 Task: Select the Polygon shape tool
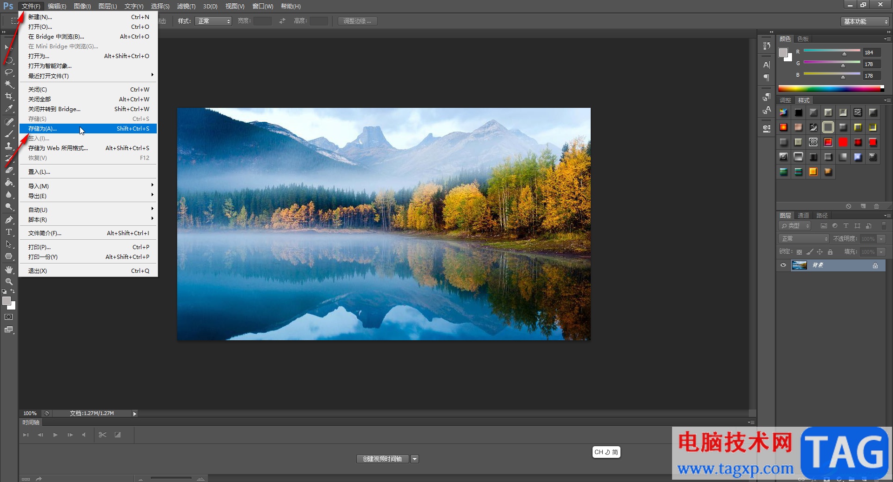[x=9, y=256]
